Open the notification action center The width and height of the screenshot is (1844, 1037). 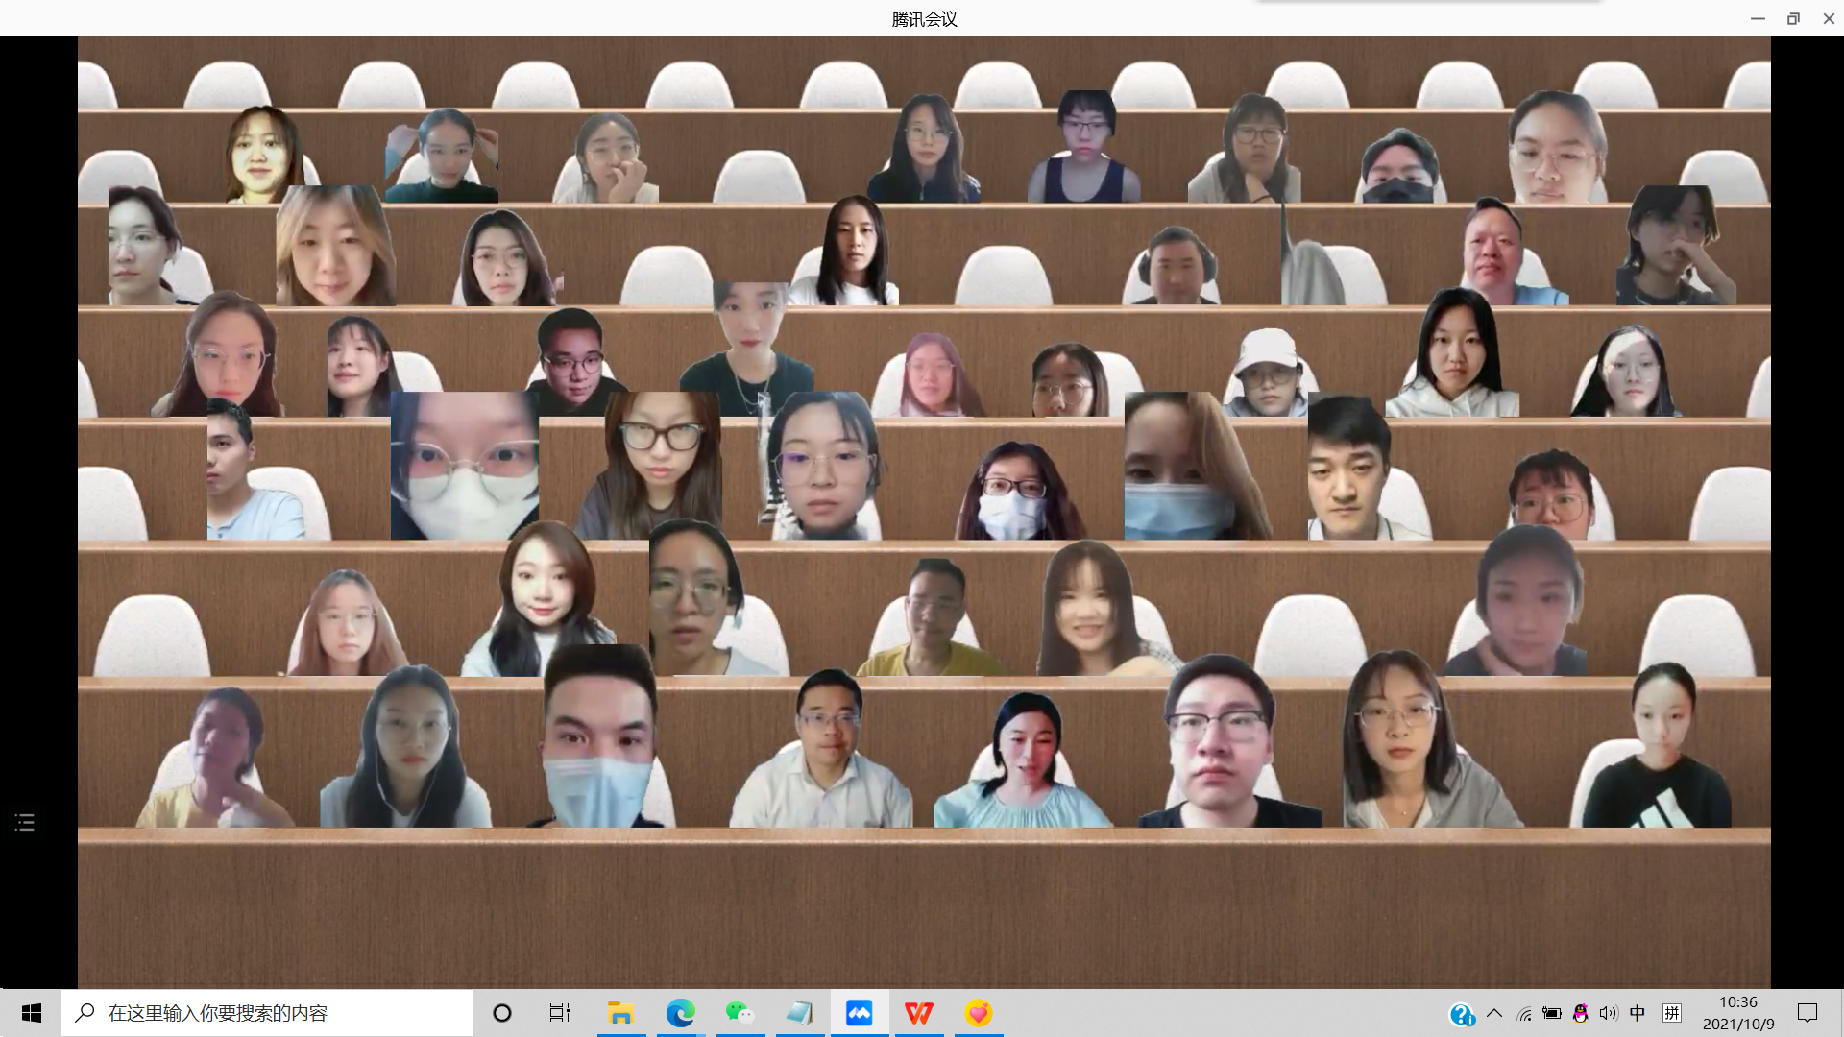pos(1808,1013)
